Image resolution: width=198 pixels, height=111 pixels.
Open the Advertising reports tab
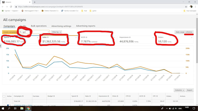click(x=86, y=26)
